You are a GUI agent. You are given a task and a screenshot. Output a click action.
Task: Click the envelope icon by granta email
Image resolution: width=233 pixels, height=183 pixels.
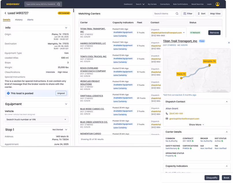point(167,119)
